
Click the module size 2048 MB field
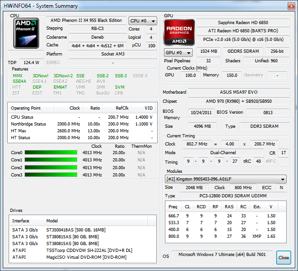point(194,188)
